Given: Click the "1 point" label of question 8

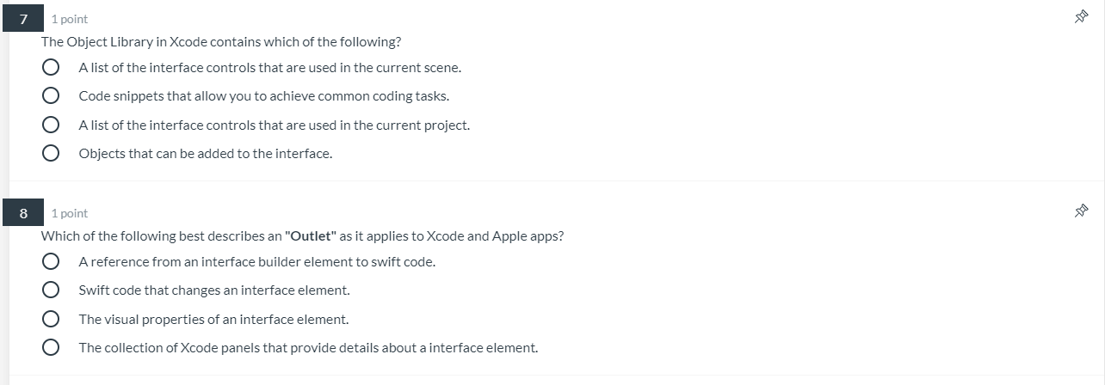Looking at the screenshot, I should 70,213.
